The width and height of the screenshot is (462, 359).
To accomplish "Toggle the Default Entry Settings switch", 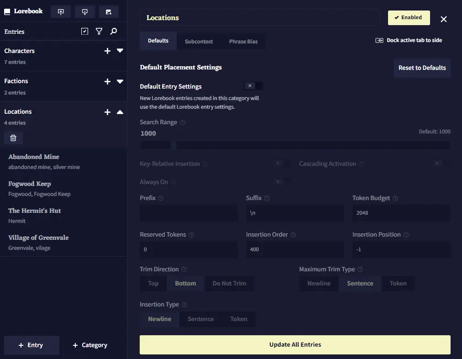I will coord(253,86).
